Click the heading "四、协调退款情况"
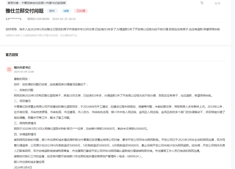Viewport: 235px width, 169px height. 25,134
